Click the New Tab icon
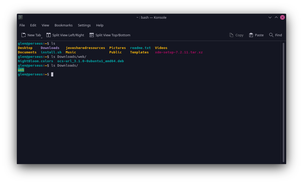303x184 pixels. point(24,35)
